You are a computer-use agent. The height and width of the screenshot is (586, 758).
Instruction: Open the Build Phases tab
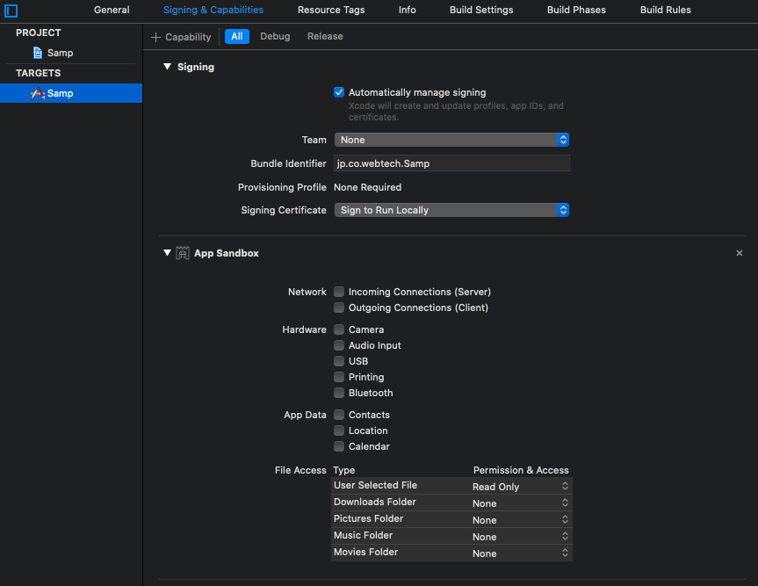(x=576, y=10)
